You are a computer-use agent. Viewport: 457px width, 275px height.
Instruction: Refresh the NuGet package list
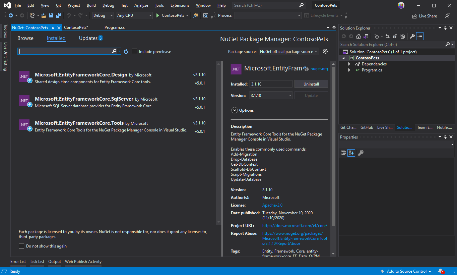tap(126, 51)
